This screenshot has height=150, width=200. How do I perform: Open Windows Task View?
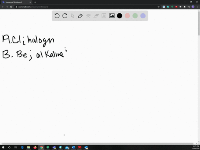(15, 147)
